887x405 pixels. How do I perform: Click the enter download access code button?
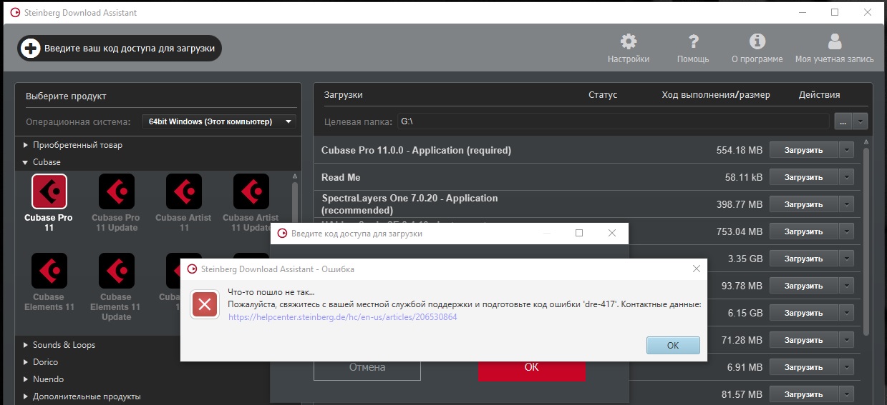coord(120,48)
